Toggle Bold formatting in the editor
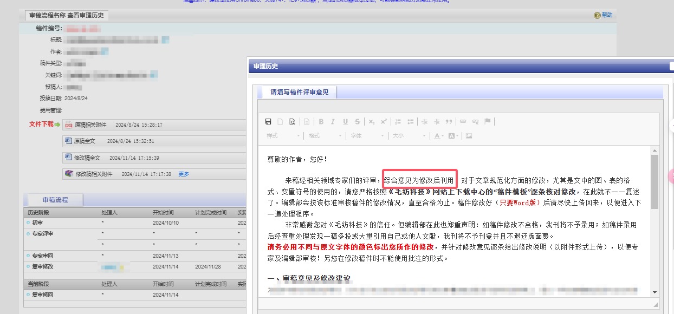 pyautogui.click(x=321, y=122)
